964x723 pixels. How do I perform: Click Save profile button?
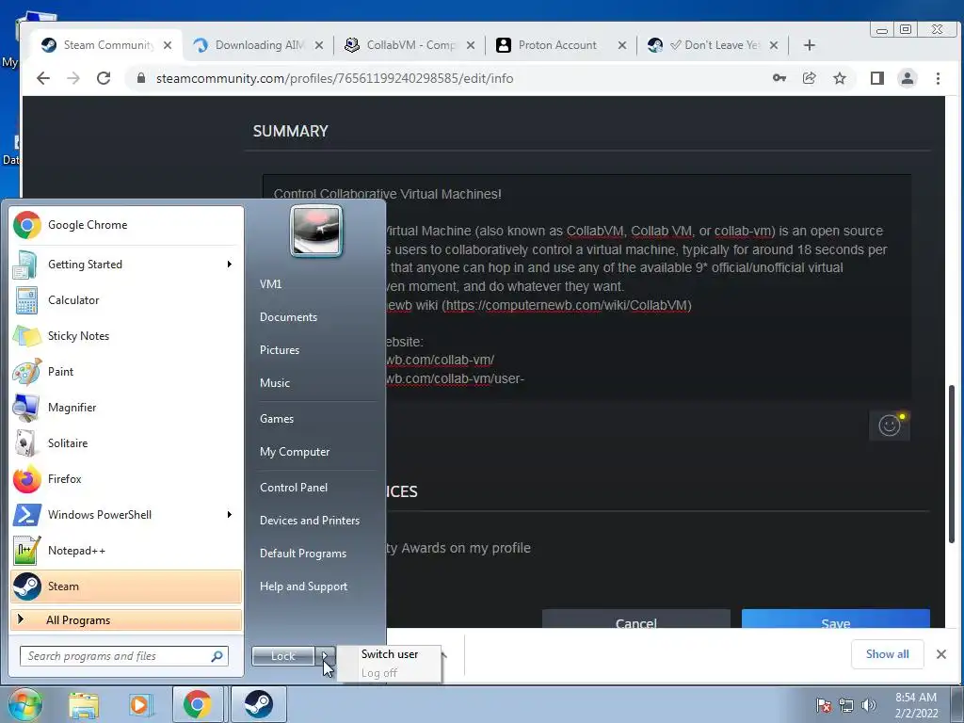point(836,619)
